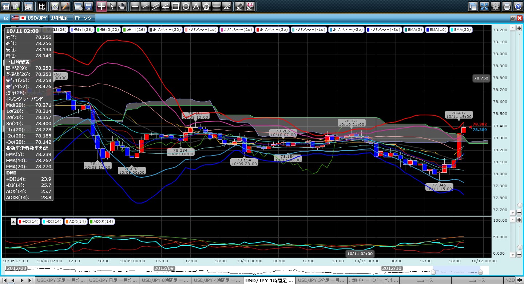524x284 pixels.
Task: Open the help question mark icon
Action: pos(518,6)
